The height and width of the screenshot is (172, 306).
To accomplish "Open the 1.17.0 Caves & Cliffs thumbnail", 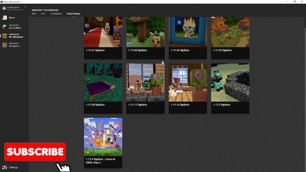I will pyautogui.click(x=103, y=137).
